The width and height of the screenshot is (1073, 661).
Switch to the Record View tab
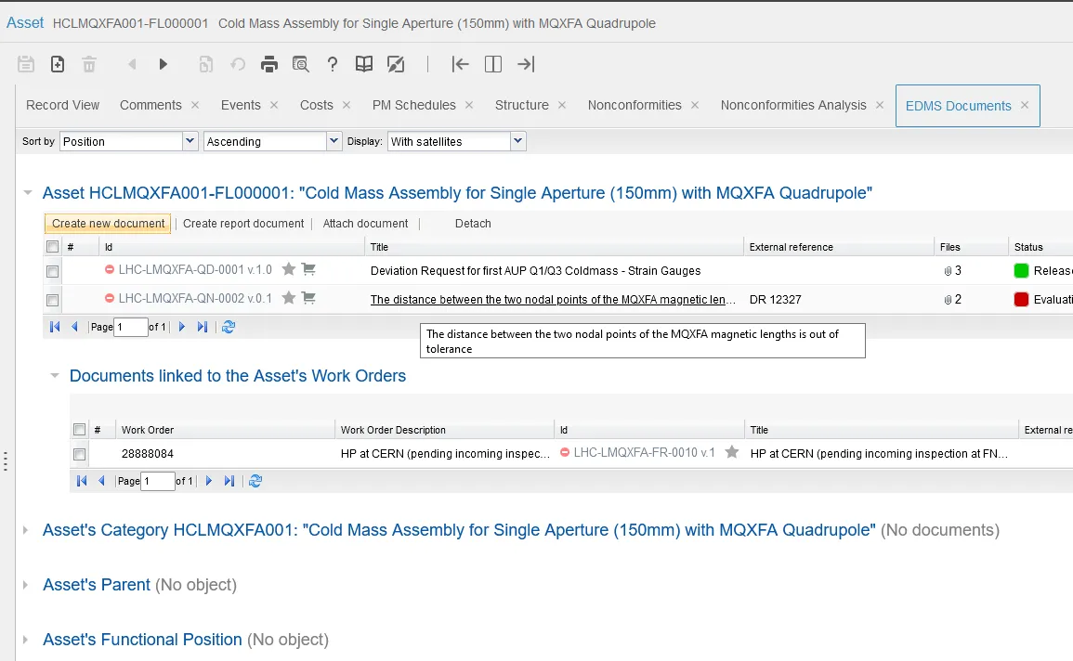click(62, 105)
